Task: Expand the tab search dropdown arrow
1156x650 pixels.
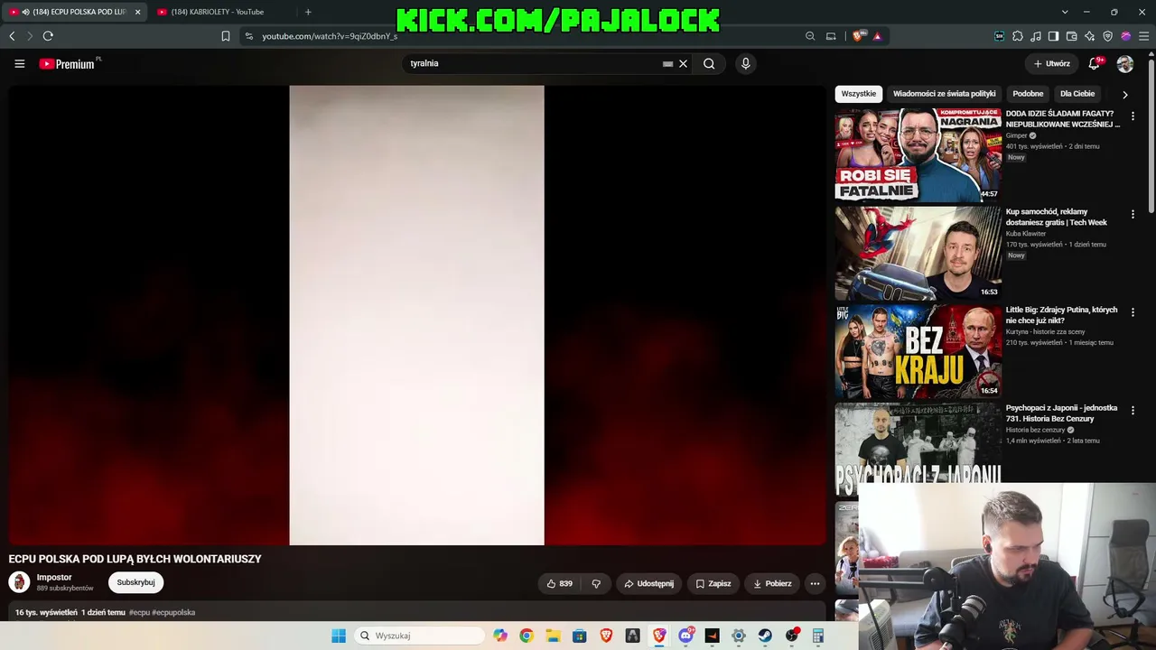Action: point(1065,12)
